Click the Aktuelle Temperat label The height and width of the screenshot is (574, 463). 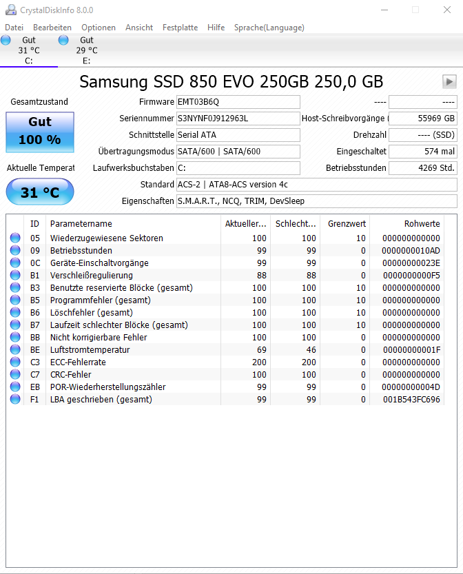[40, 168]
